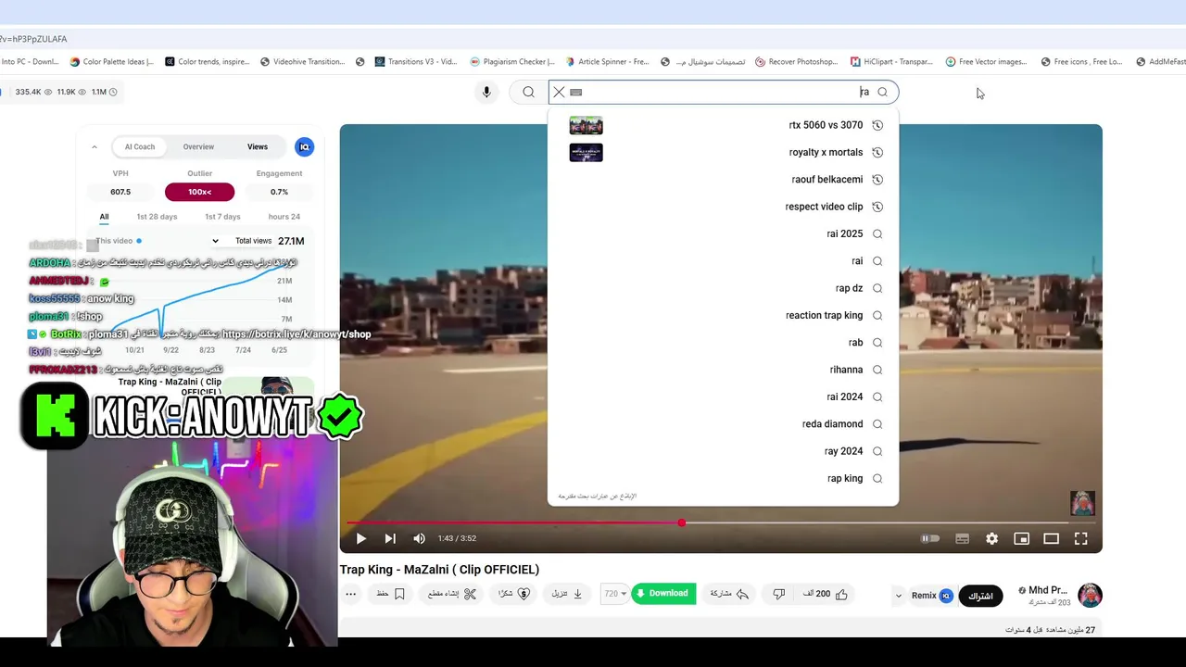The height and width of the screenshot is (667, 1186).
Task: Toggle theater mode
Action: [x=1051, y=538]
